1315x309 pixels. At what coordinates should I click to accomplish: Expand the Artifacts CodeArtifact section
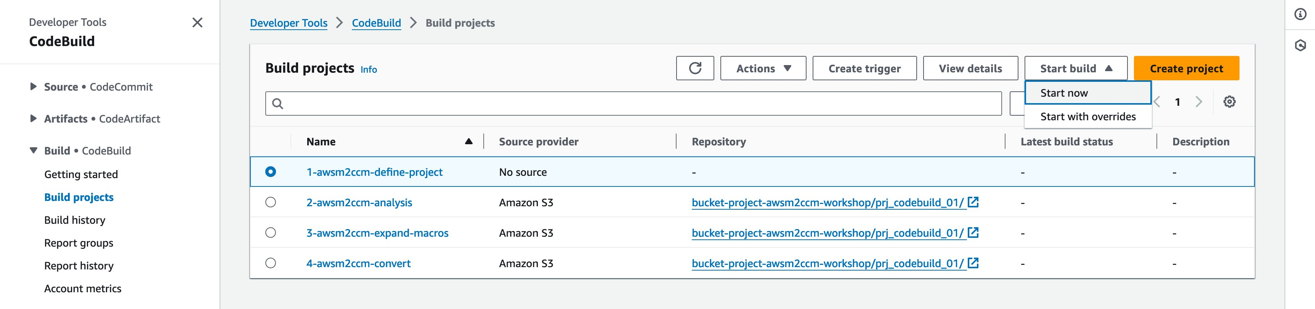[33, 118]
